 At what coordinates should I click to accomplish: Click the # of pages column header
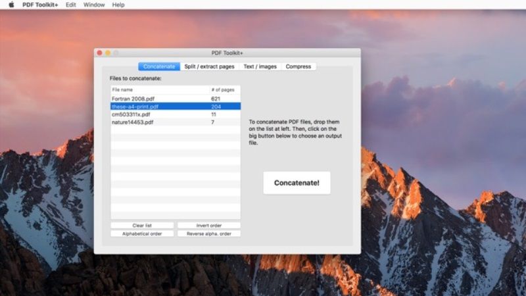point(225,89)
